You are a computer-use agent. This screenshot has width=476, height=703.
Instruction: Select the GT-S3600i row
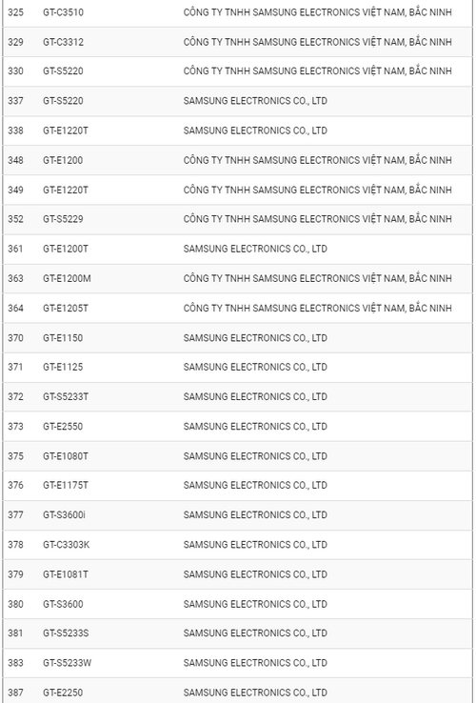[x=238, y=515]
